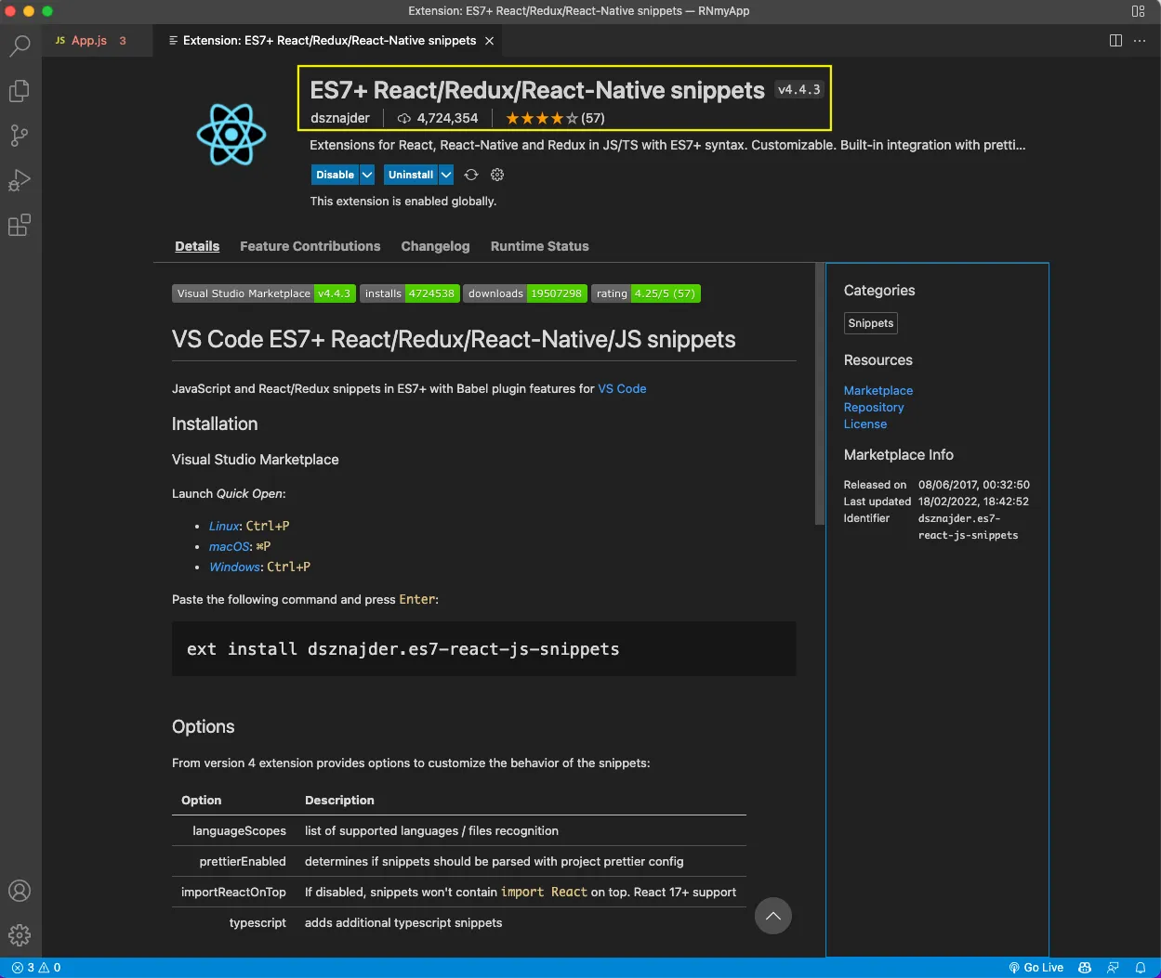Click the Disable button
1161x978 pixels.
(x=335, y=175)
